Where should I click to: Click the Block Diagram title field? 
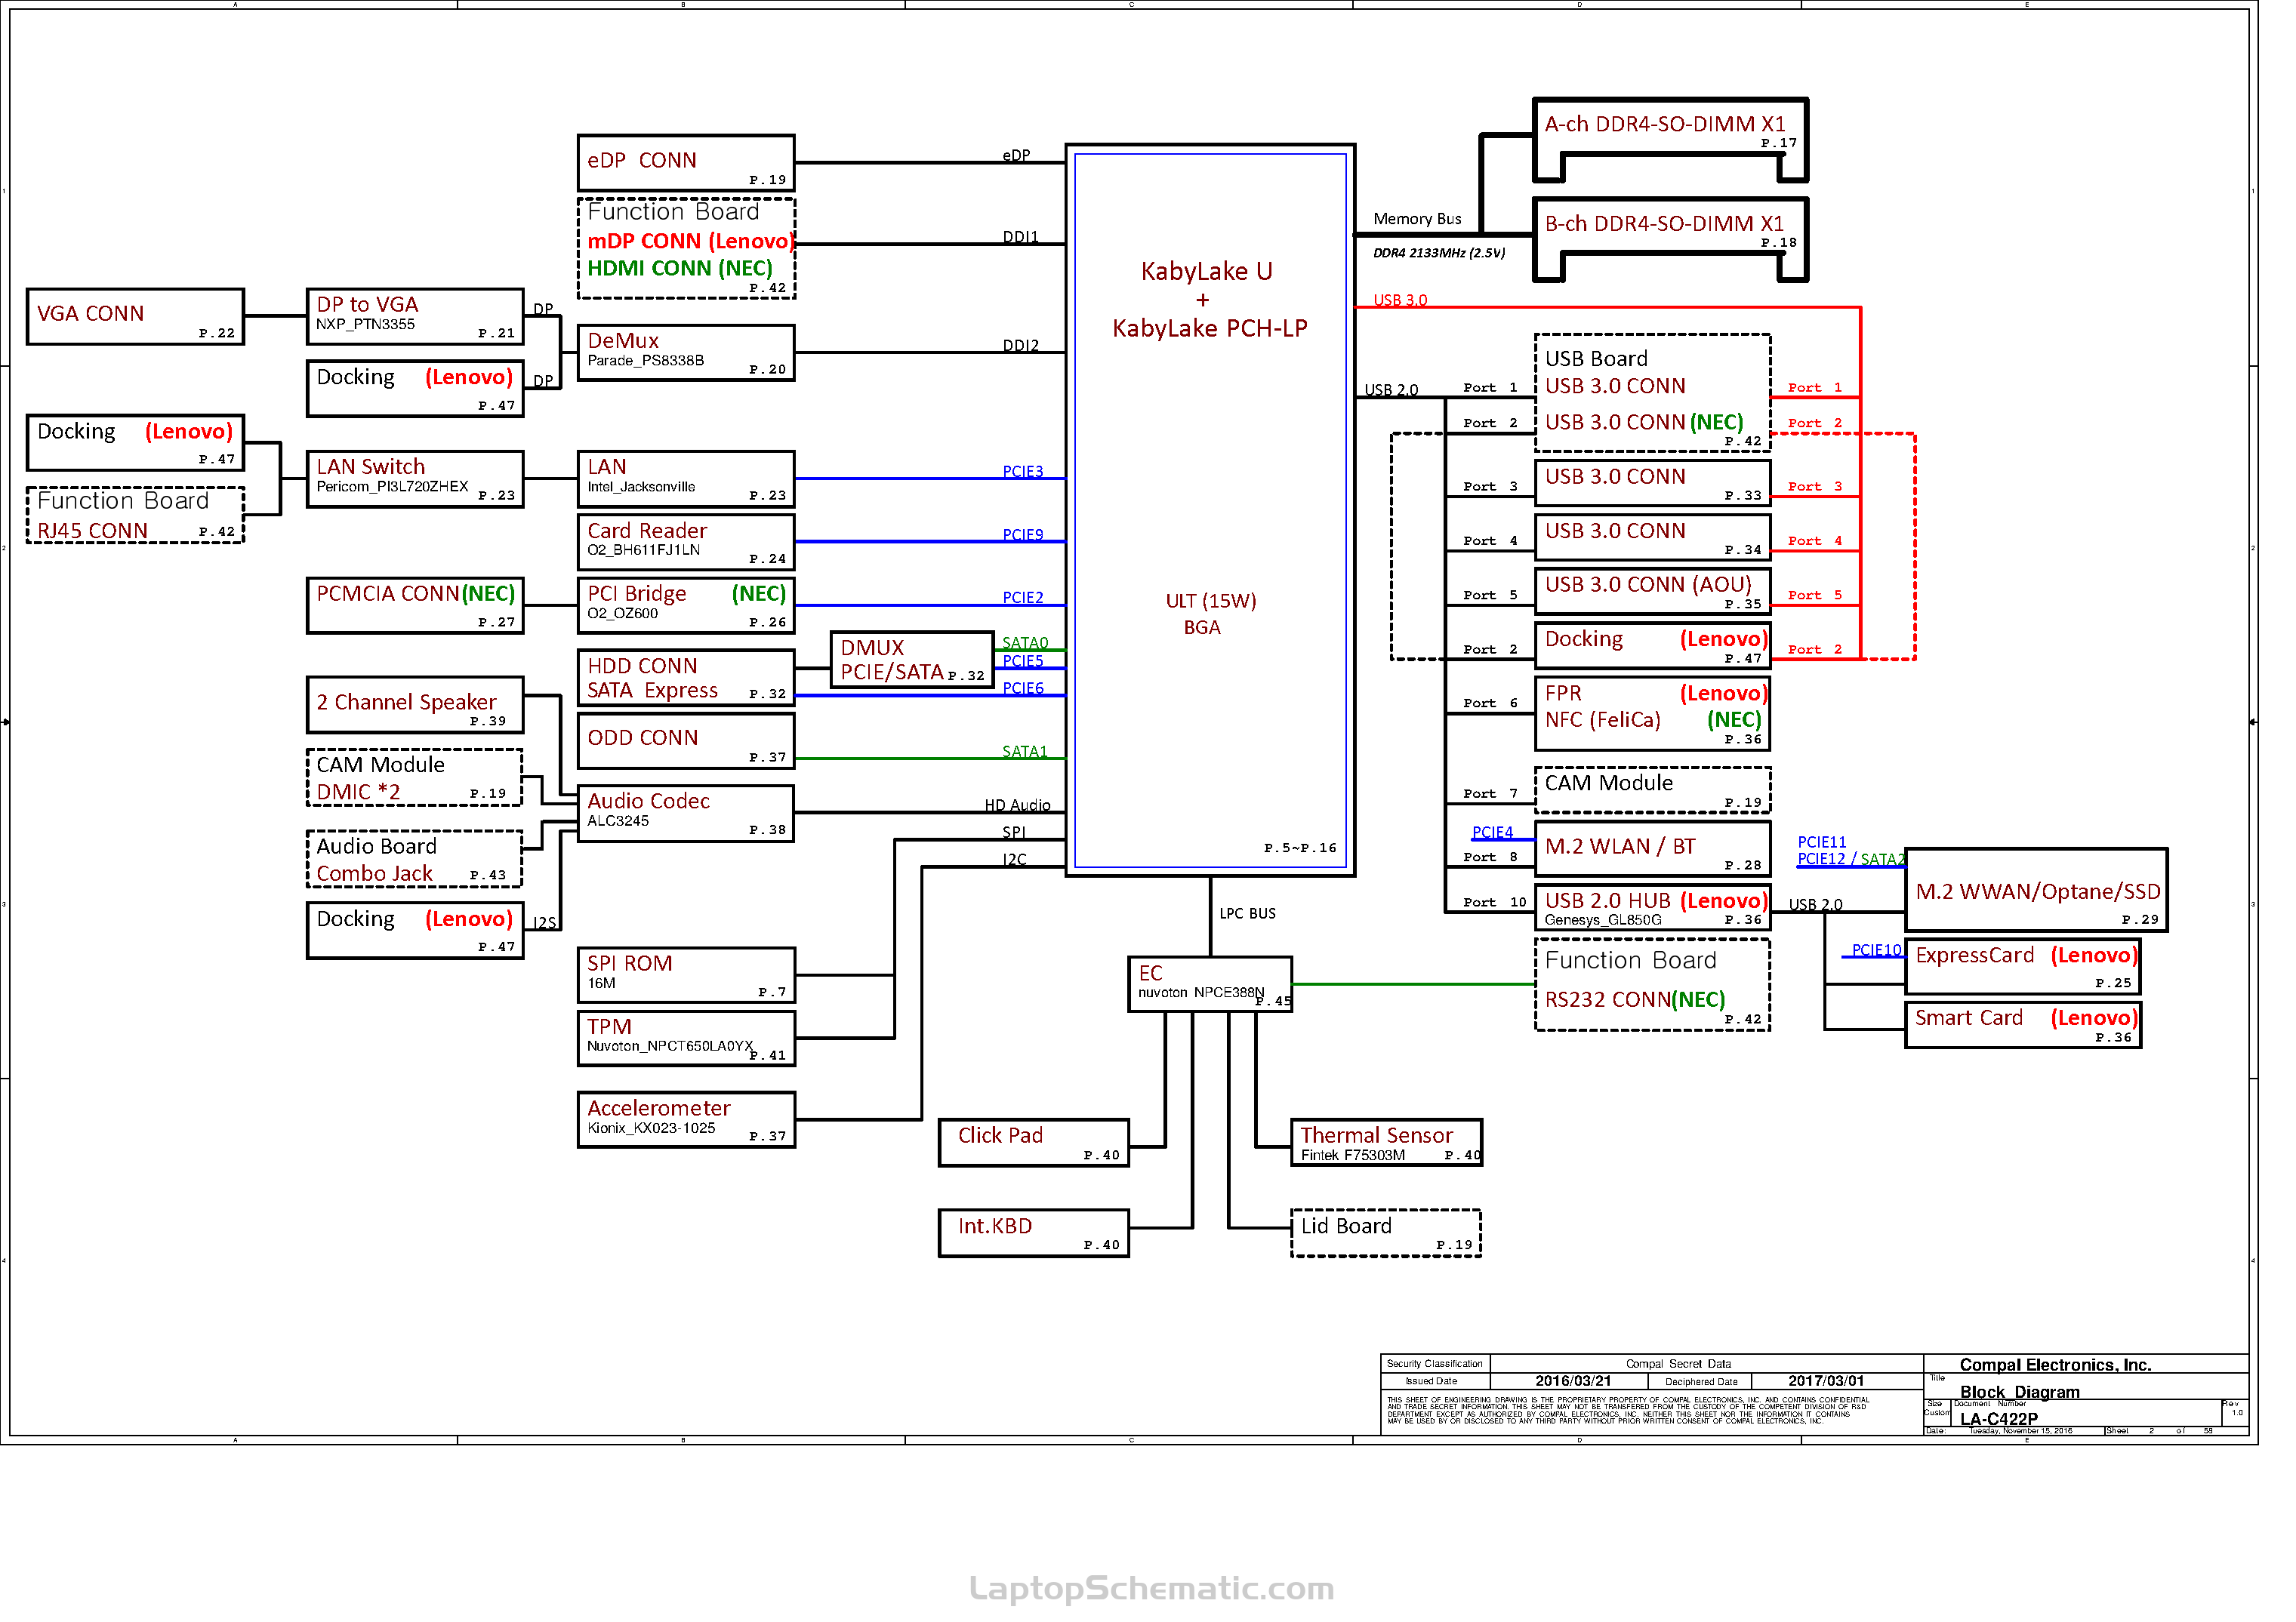click(x=2020, y=1392)
